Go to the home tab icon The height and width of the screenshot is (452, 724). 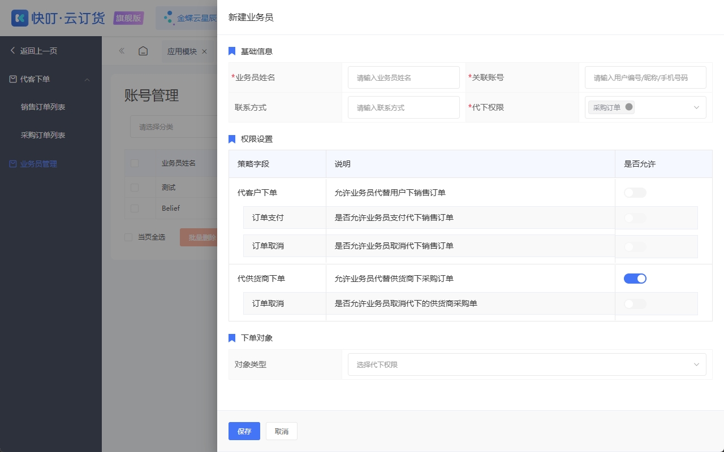tap(143, 51)
